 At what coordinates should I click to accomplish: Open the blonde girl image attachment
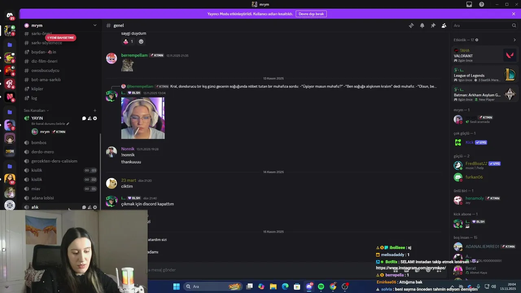coord(143,118)
